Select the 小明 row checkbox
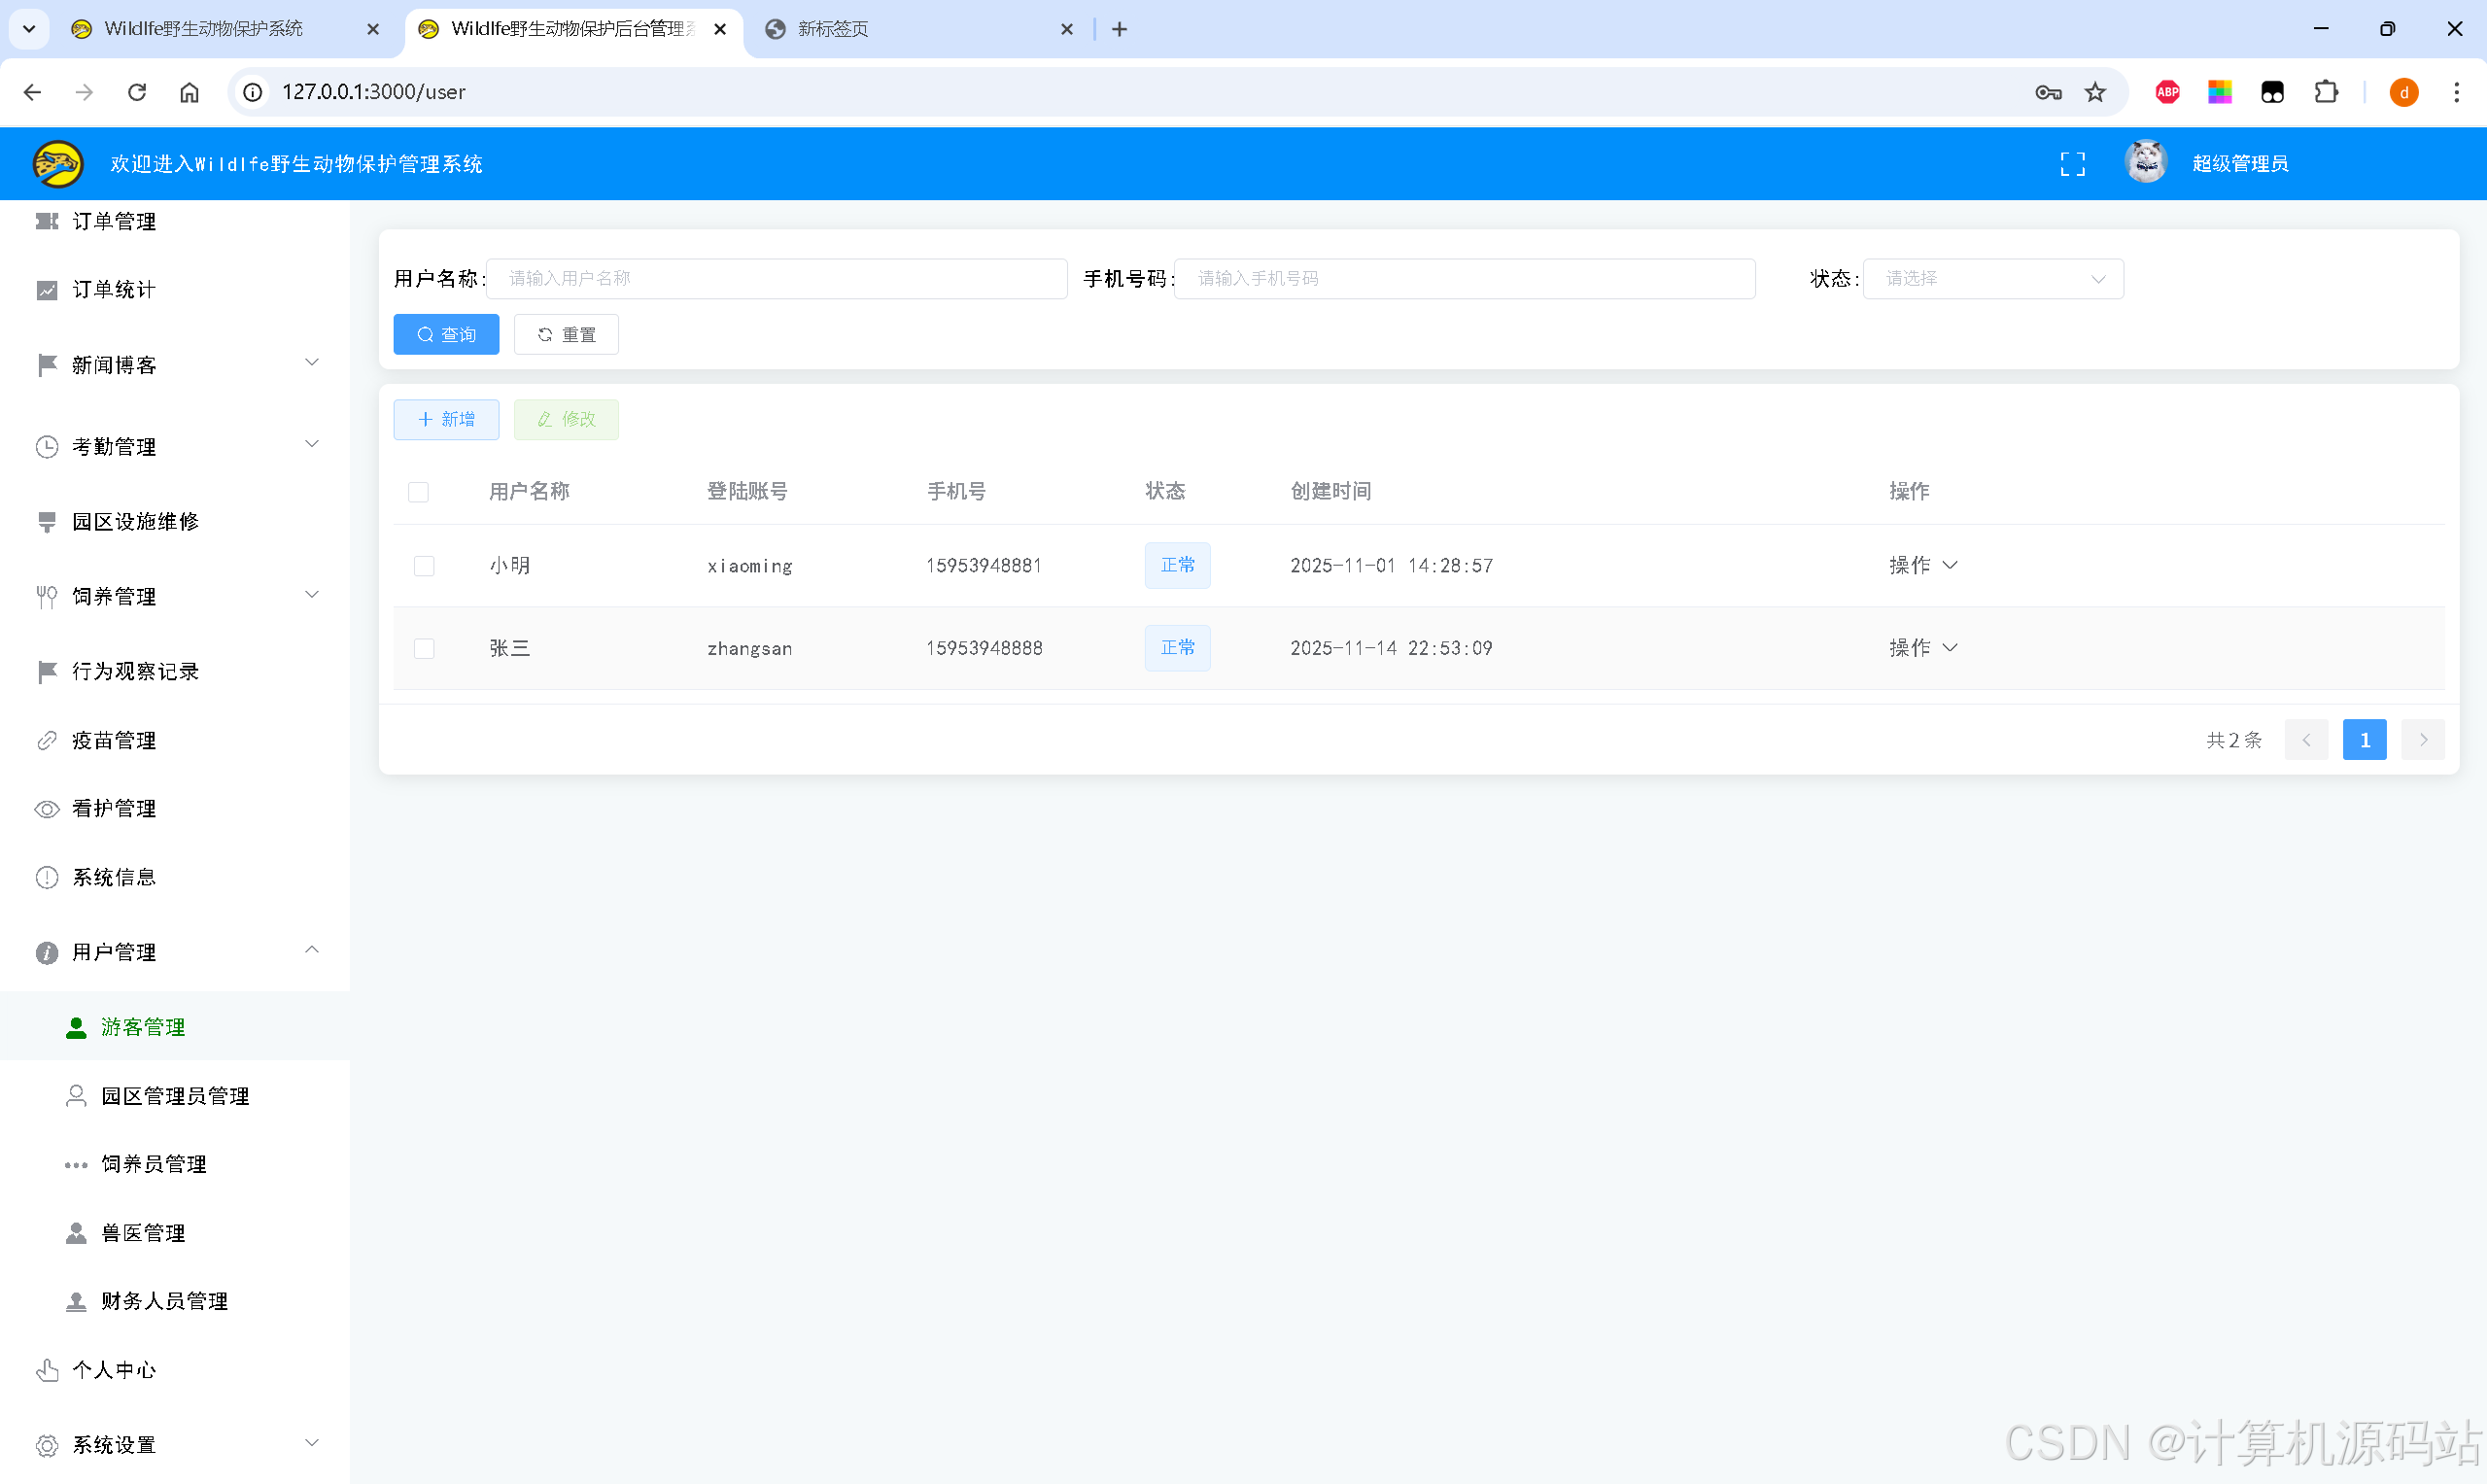This screenshot has width=2487, height=1484. pyautogui.click(x=424, y=566)
